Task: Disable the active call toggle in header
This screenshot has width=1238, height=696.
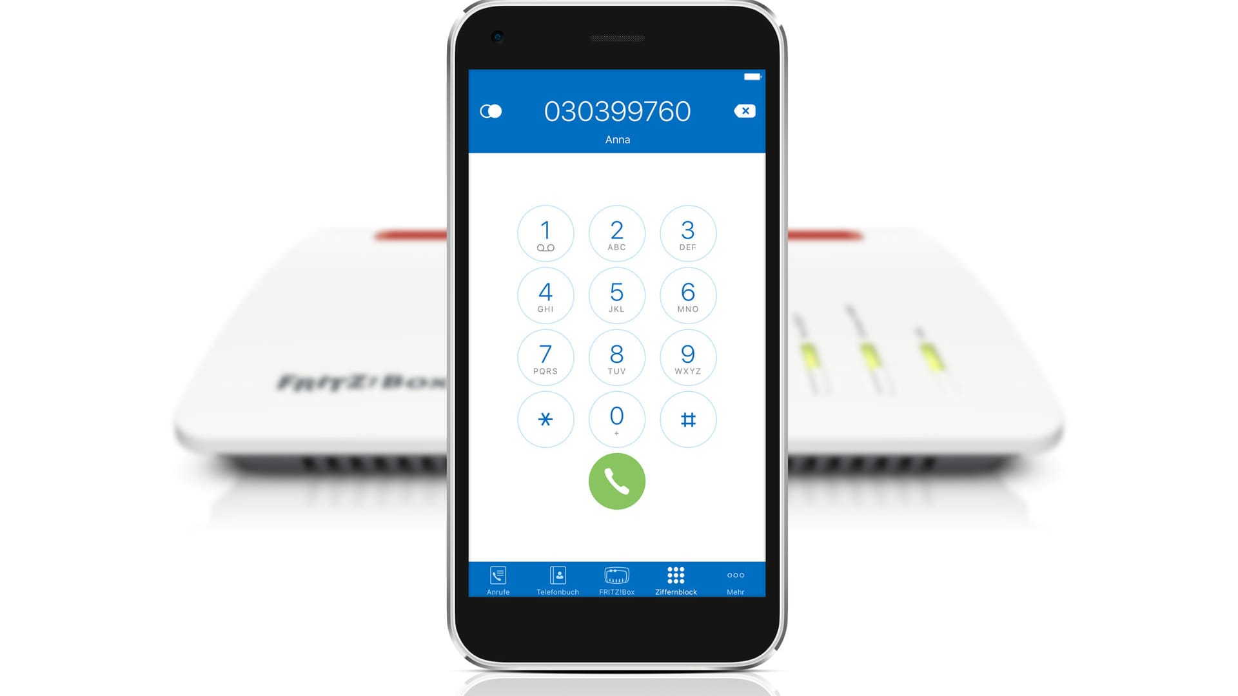Action: click(493, 111)
